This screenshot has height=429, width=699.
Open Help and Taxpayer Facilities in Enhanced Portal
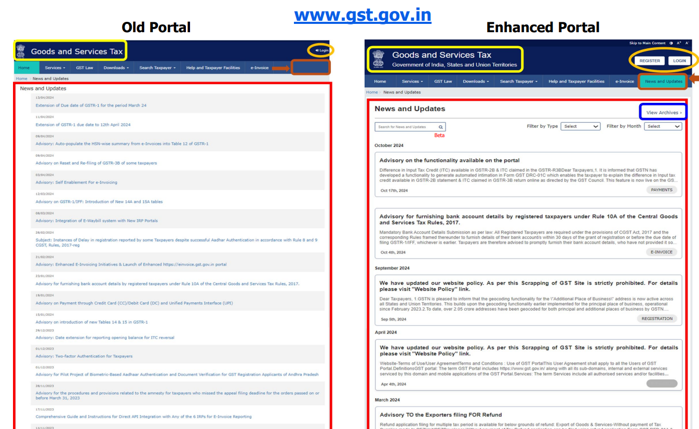point(576,82)
